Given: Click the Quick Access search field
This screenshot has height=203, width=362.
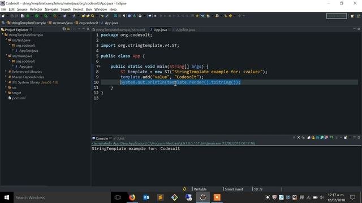Looking at the screenshot, I should pos(337,16).
